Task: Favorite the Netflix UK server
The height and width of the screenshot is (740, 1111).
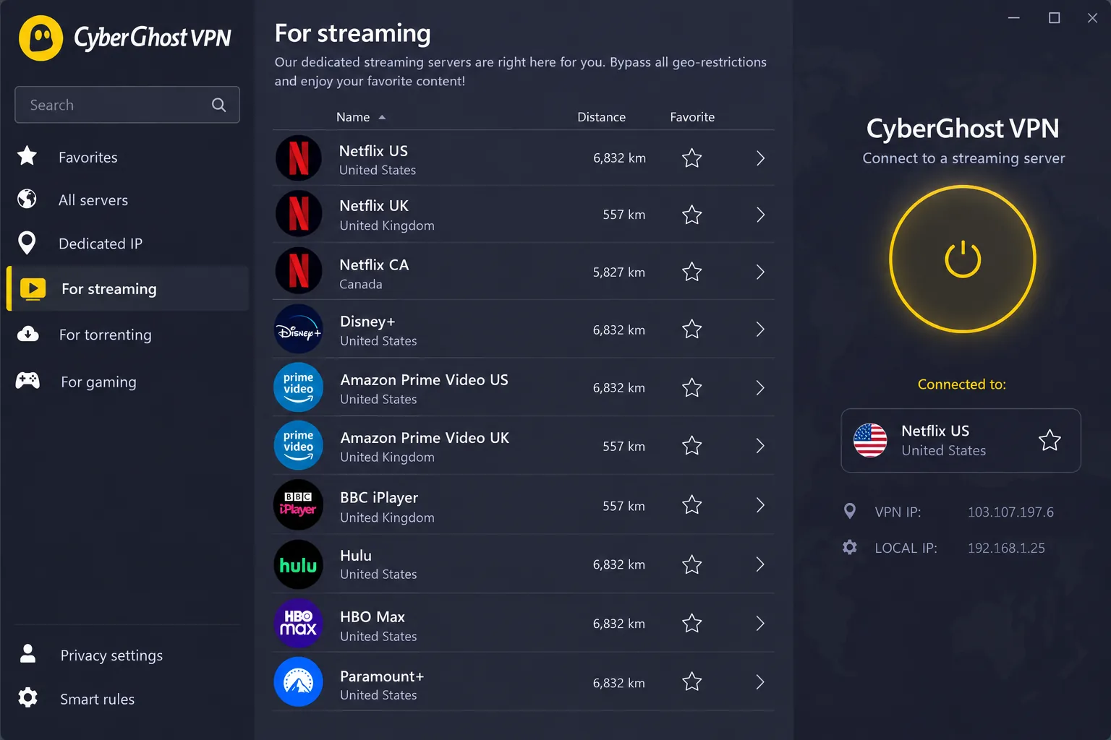Action: (x=692, y=215)
